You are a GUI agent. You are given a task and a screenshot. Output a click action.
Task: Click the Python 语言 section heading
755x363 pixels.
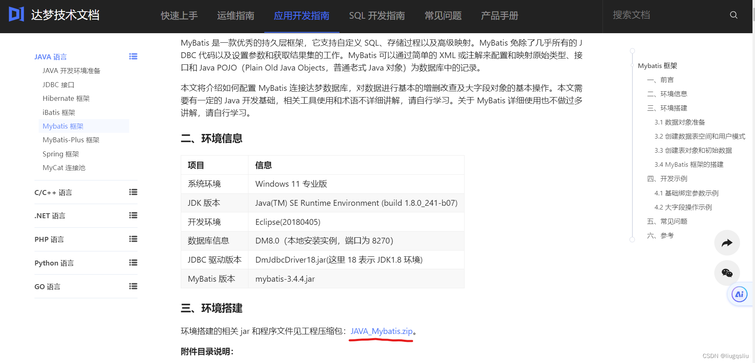click(x=54, y=263)
